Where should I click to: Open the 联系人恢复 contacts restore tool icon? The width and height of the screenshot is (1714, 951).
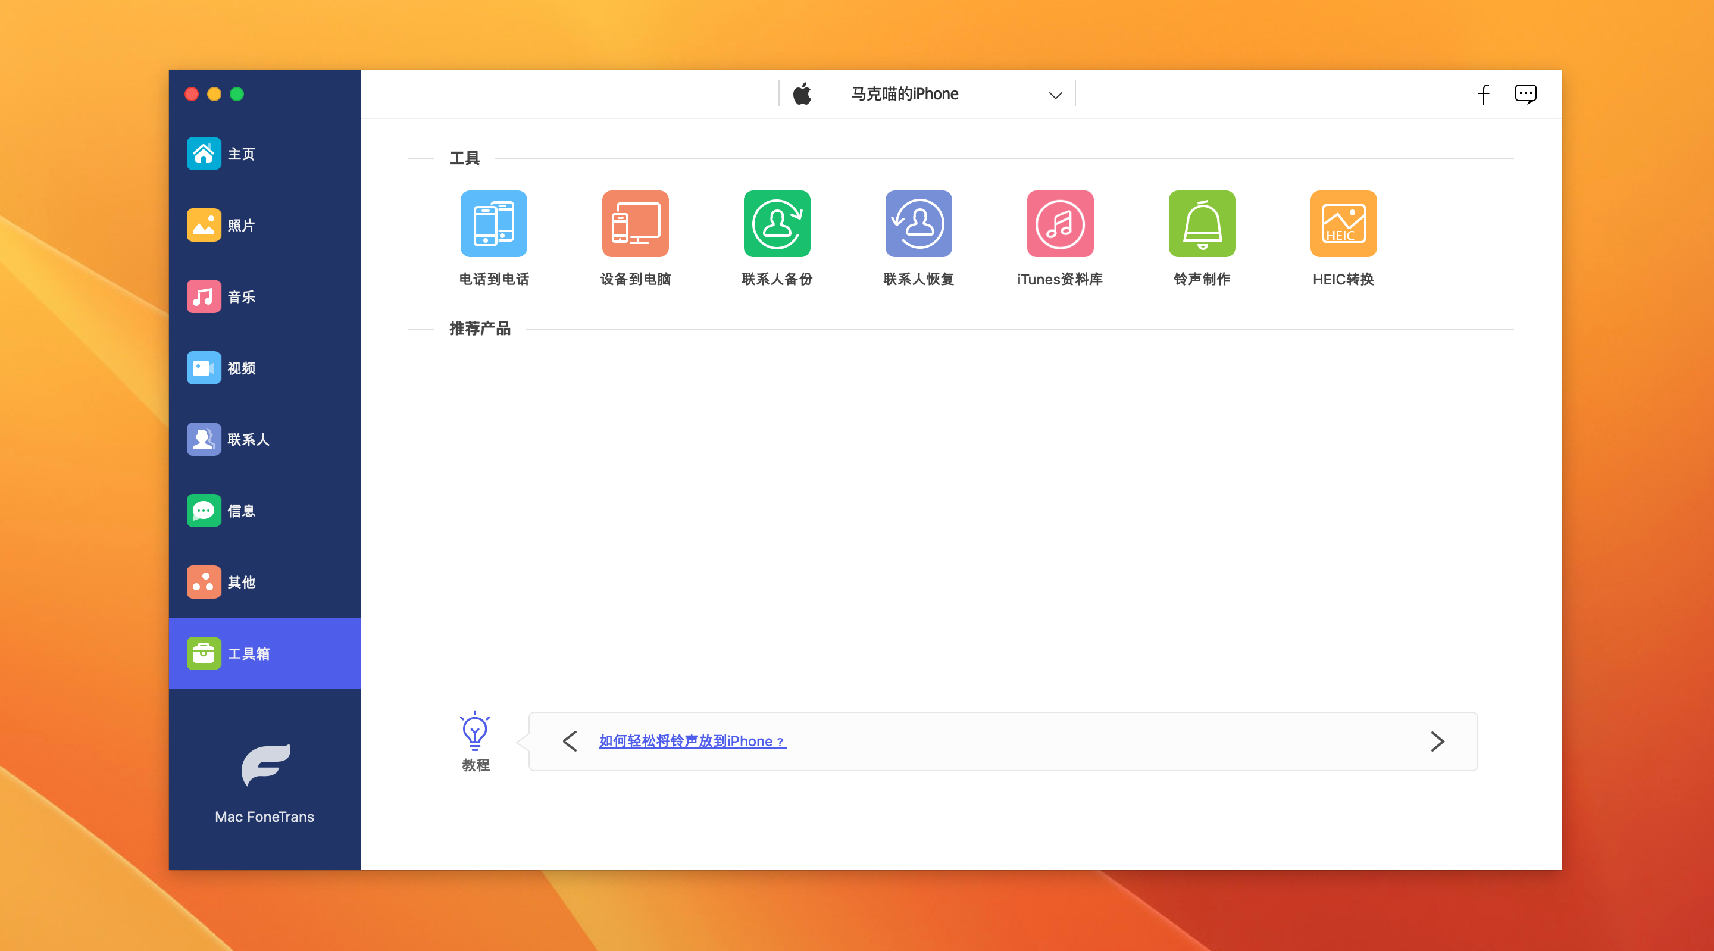click(x=919, y=224)
